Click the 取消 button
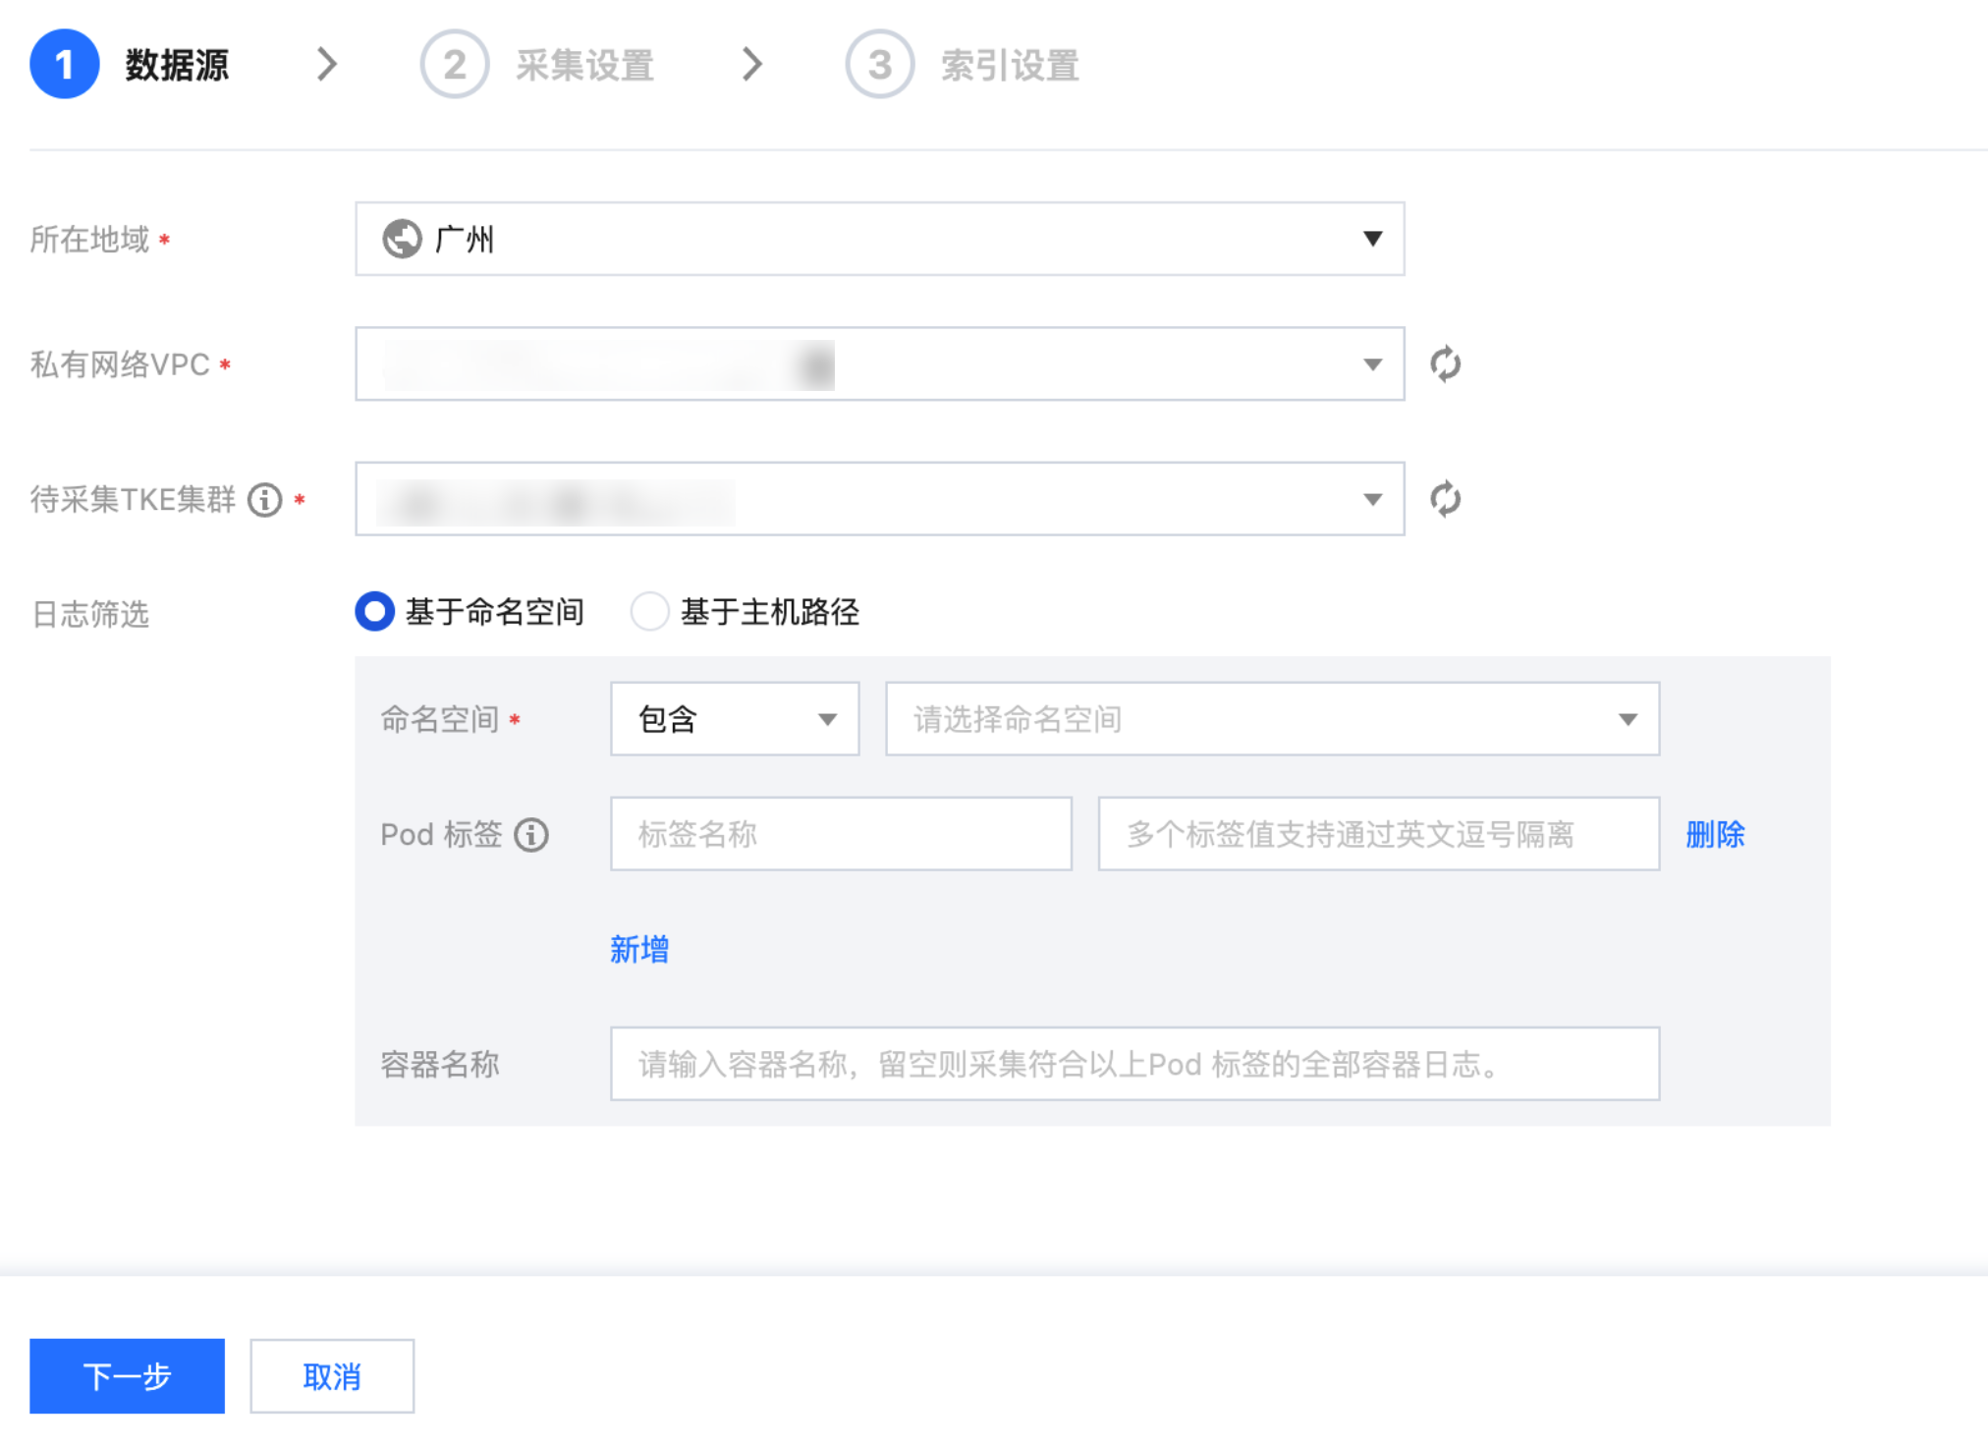This screenshot has width=1988, height=1446. 332,1375
